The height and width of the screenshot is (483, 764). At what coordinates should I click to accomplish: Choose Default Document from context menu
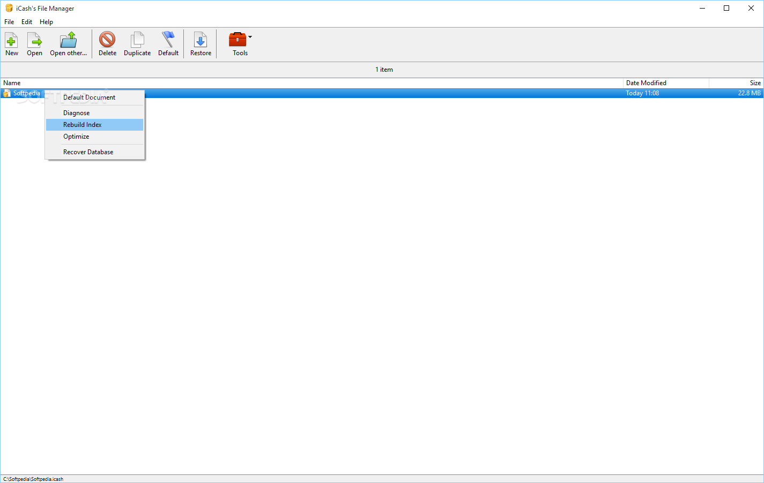pyautogui.click(x=95, y=97)
